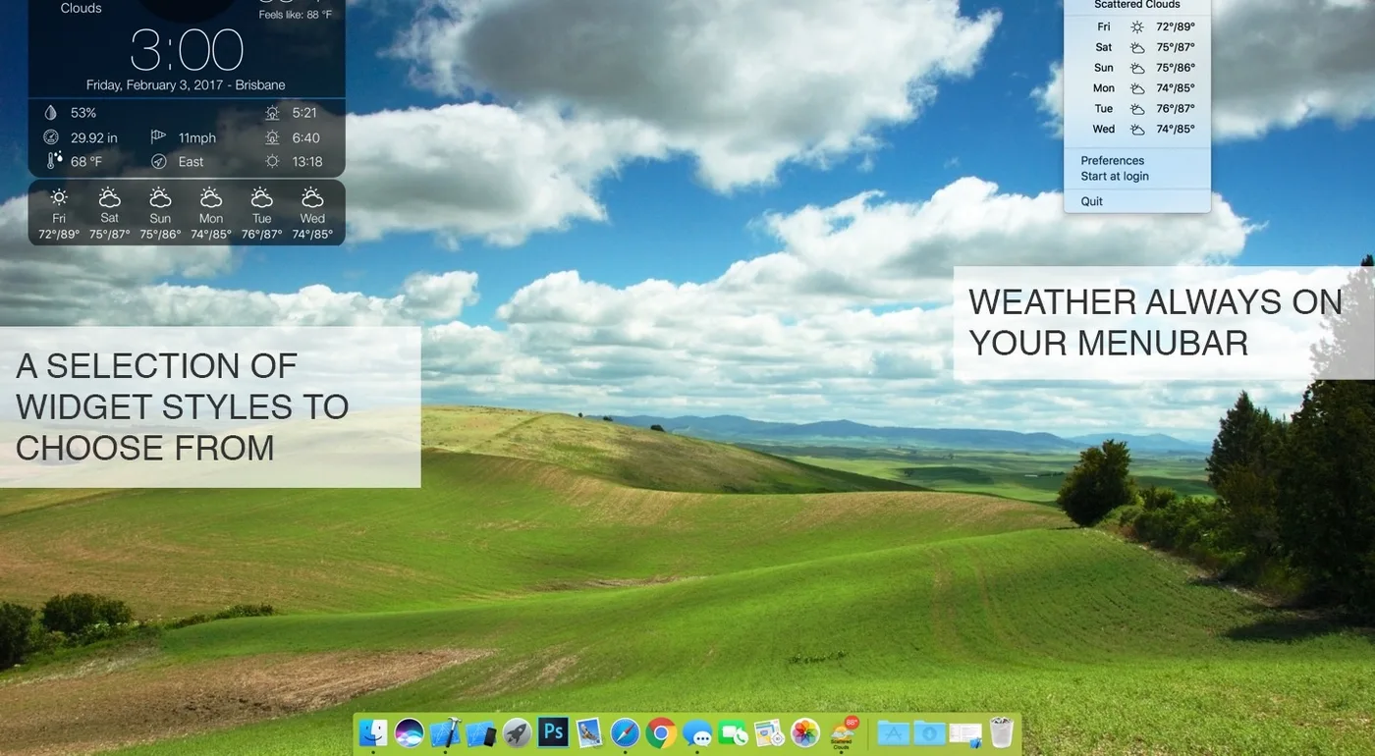This screenshot has width=1375, height=756.
Task: Click the 53% humidity value
Action: point(83,113)
